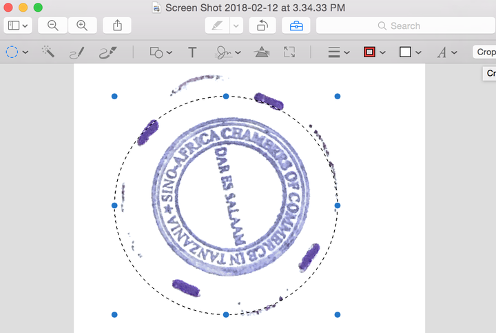The width and height of the screenshot is (496, 333).
Task: Click the top-center selection handle
Action: click(226, 97)
